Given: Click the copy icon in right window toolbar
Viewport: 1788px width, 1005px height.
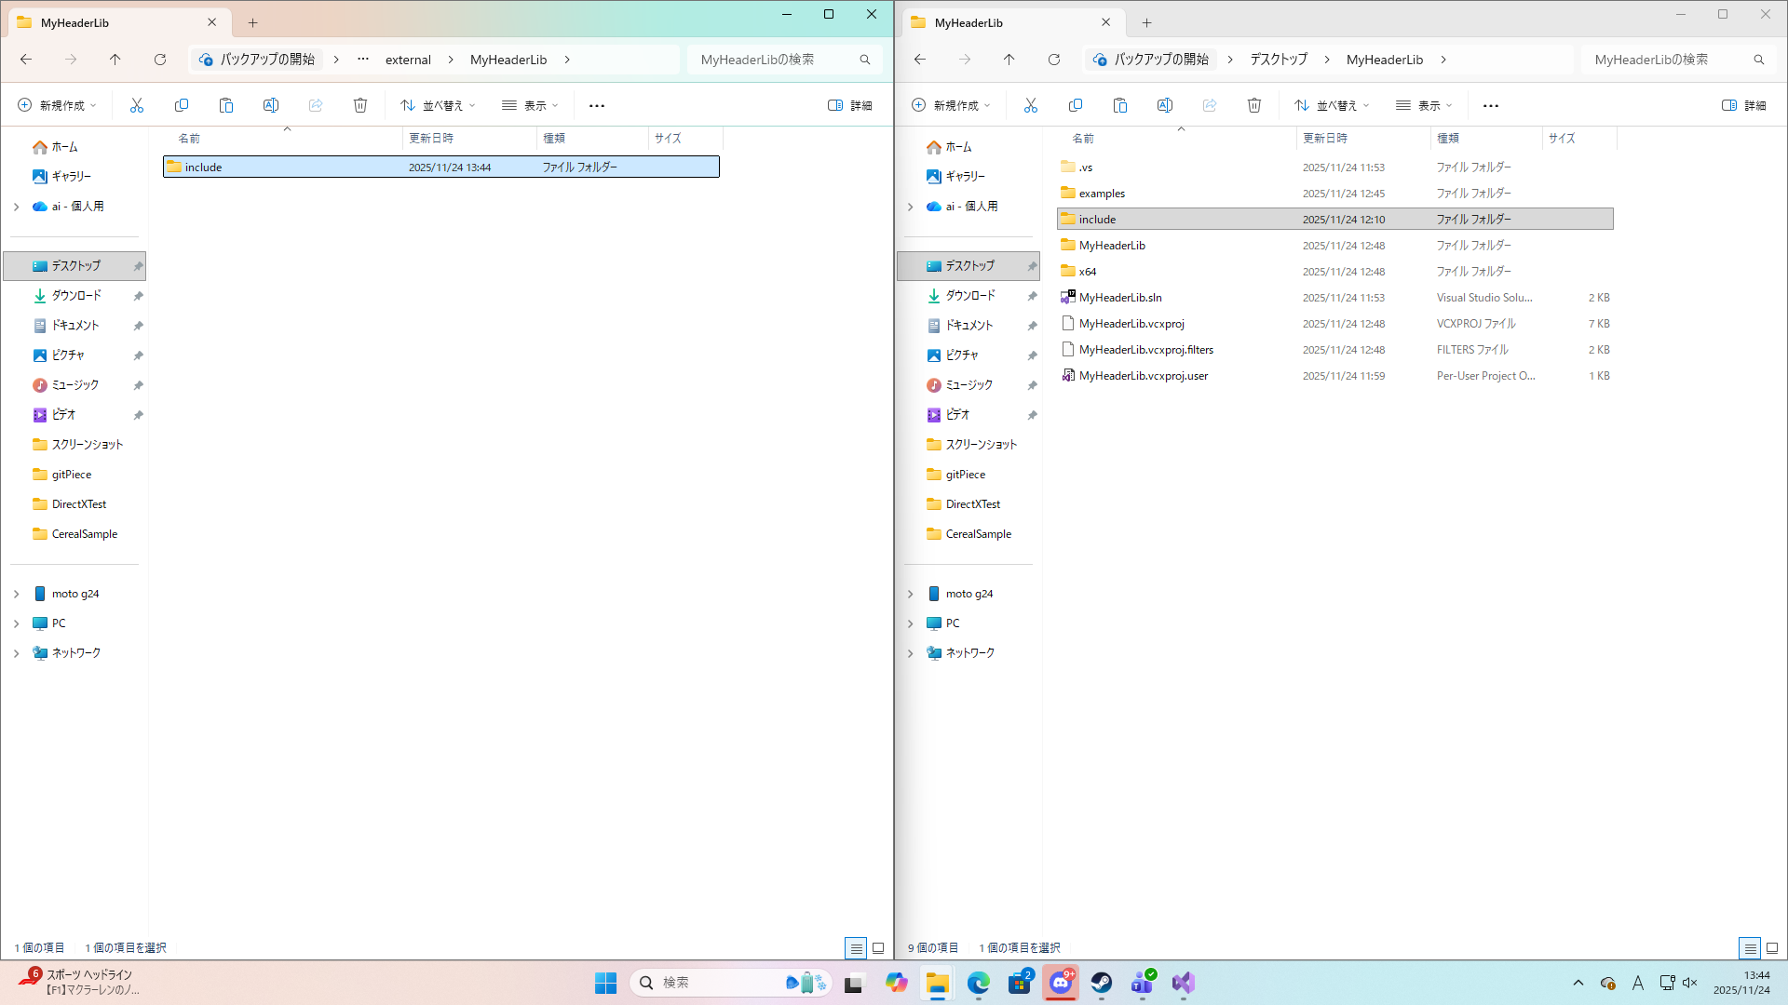Looking at the screenshot, I should 1076,105.
